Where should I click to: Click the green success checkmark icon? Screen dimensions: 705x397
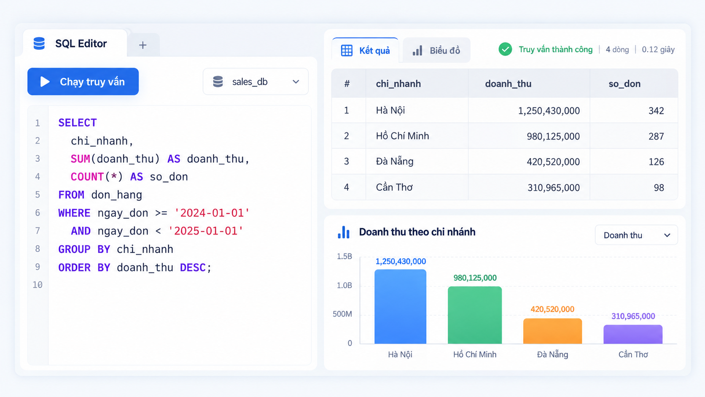(x=505, y=49)
